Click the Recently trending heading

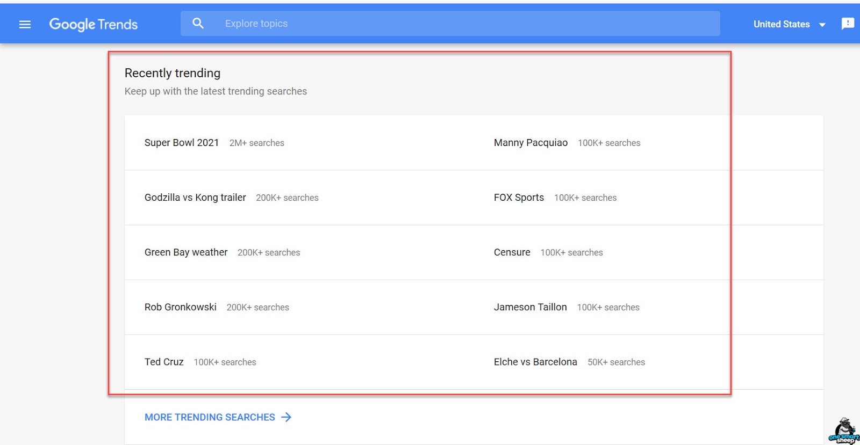173,73
